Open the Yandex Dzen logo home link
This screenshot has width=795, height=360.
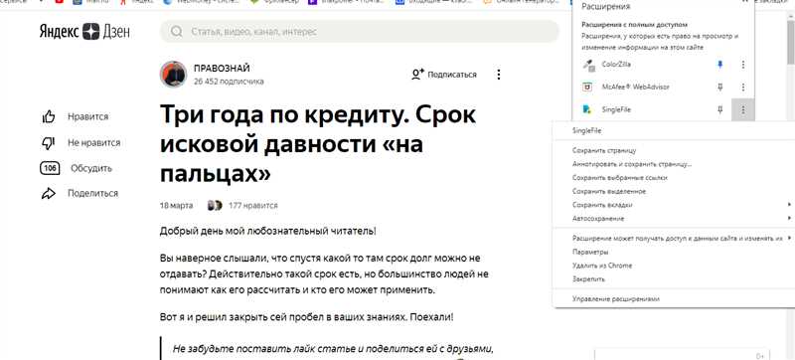coord(84,32)
